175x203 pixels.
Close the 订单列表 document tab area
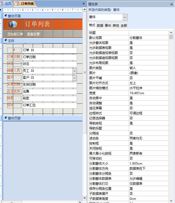(84, 4)
